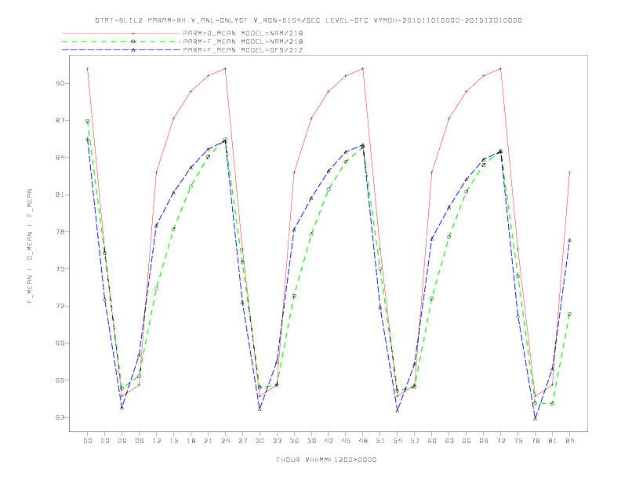
Task: Click the chart title starting with STAT=SL1L2
Action: coord(308,20)
